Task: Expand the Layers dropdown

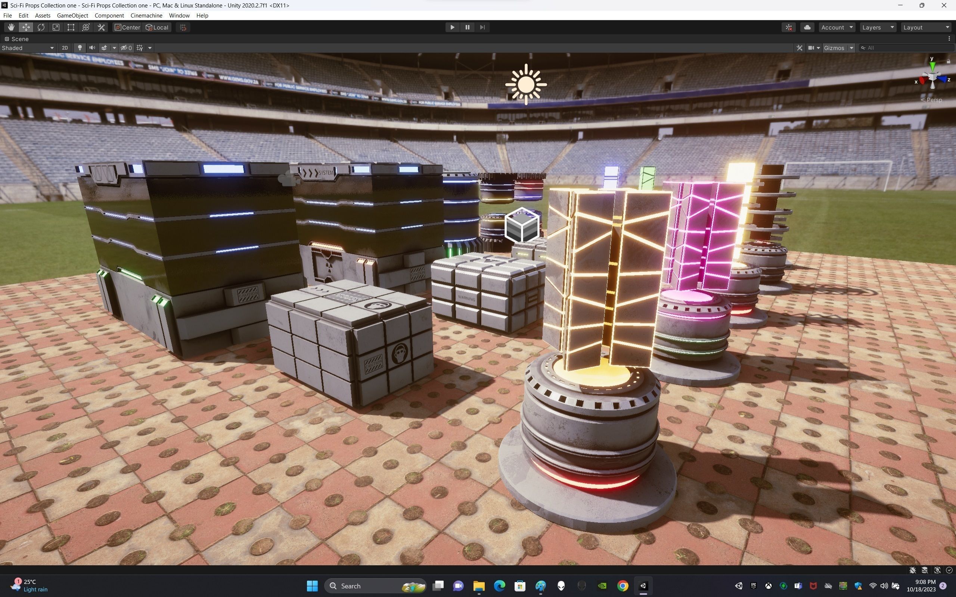Action: pos(877,27)
